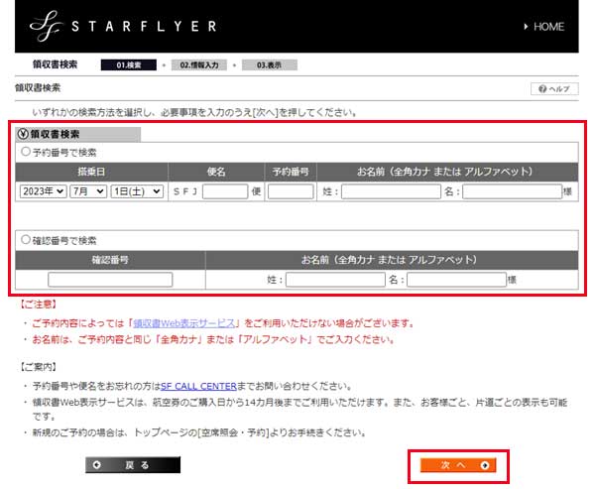Click the 姓 field in confirmation search
Viewport: 595px width, 489px height.
point(335,280)
